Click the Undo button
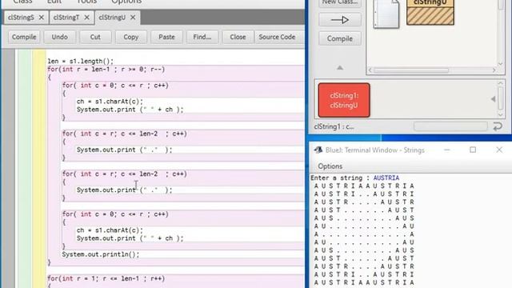Image resolution: width=512 pixels, height=288 pixels. click(x=59, y=37)
